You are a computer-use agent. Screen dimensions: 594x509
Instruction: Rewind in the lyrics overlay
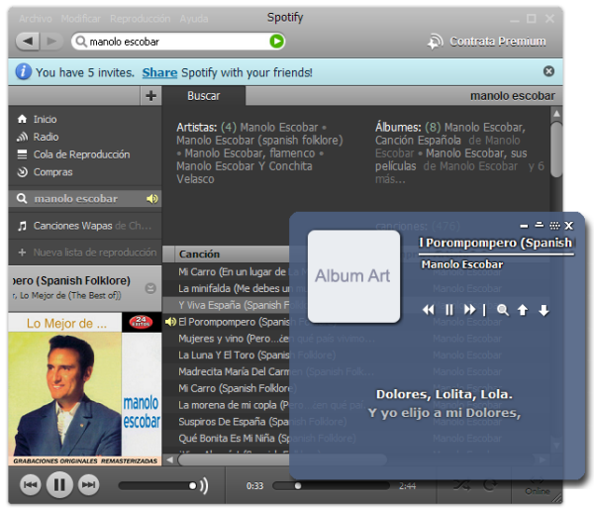click(429, 310)
